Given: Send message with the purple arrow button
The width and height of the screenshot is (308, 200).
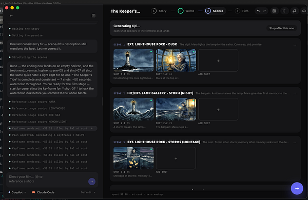Looking at the screenshot, I should [92, 182].
